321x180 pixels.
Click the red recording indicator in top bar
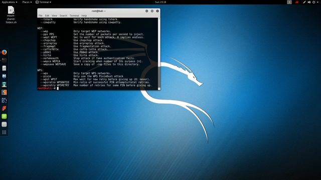coord(297,2)
